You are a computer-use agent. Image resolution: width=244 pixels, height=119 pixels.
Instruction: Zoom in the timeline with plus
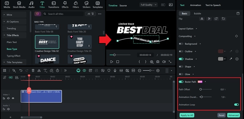tap(158, 70)
